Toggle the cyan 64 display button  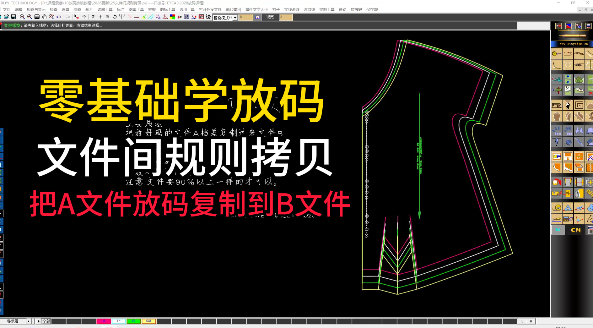coord(558,230)
